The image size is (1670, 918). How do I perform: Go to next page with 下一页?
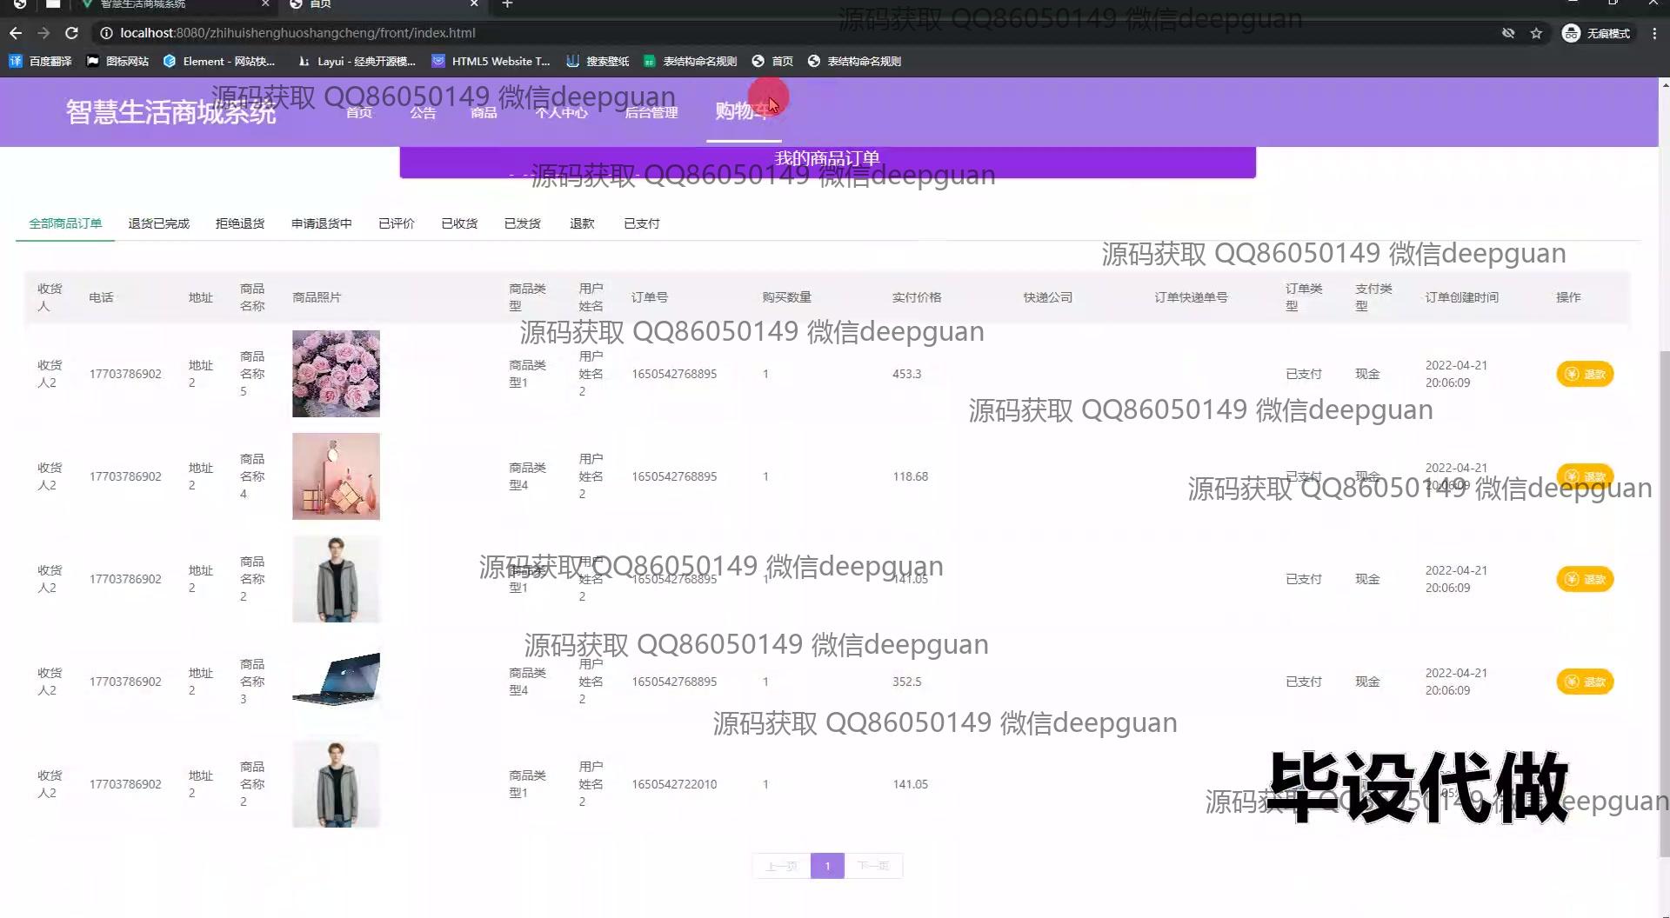click(873, 866)
